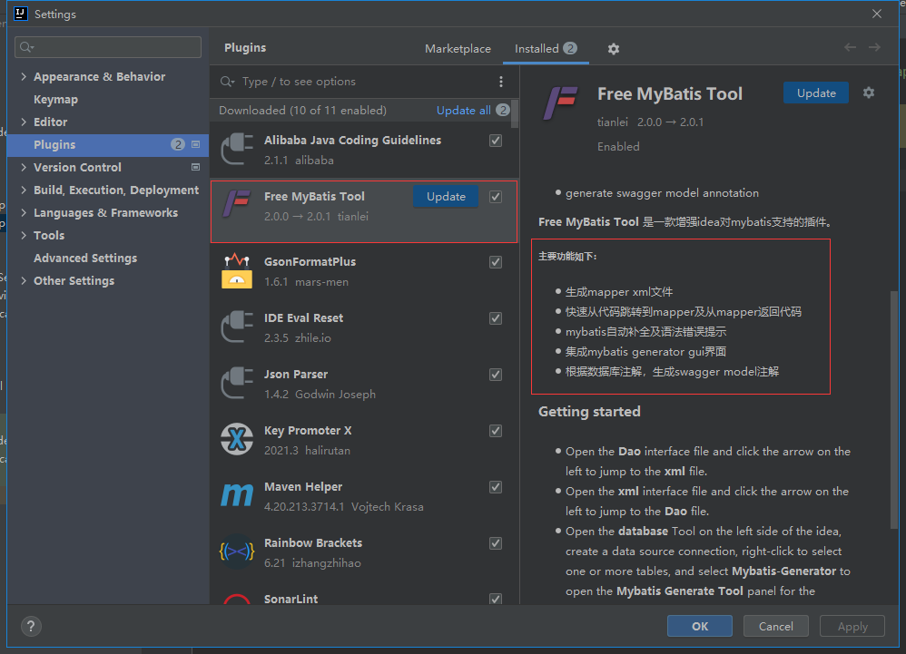Image resolution: width=906 pixels, height=654 pixels.
Task: Click the Cancel button
Action: click(x=775, y=626)
